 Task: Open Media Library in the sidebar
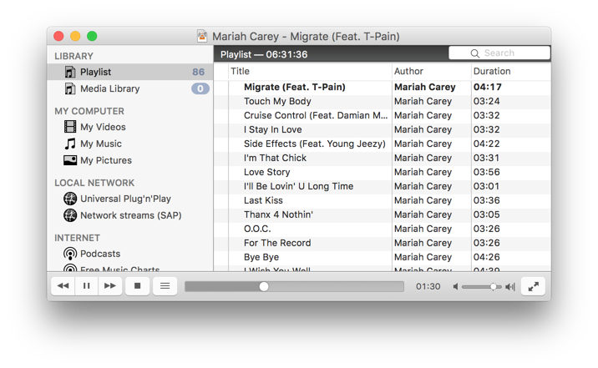tap(130, 88)
